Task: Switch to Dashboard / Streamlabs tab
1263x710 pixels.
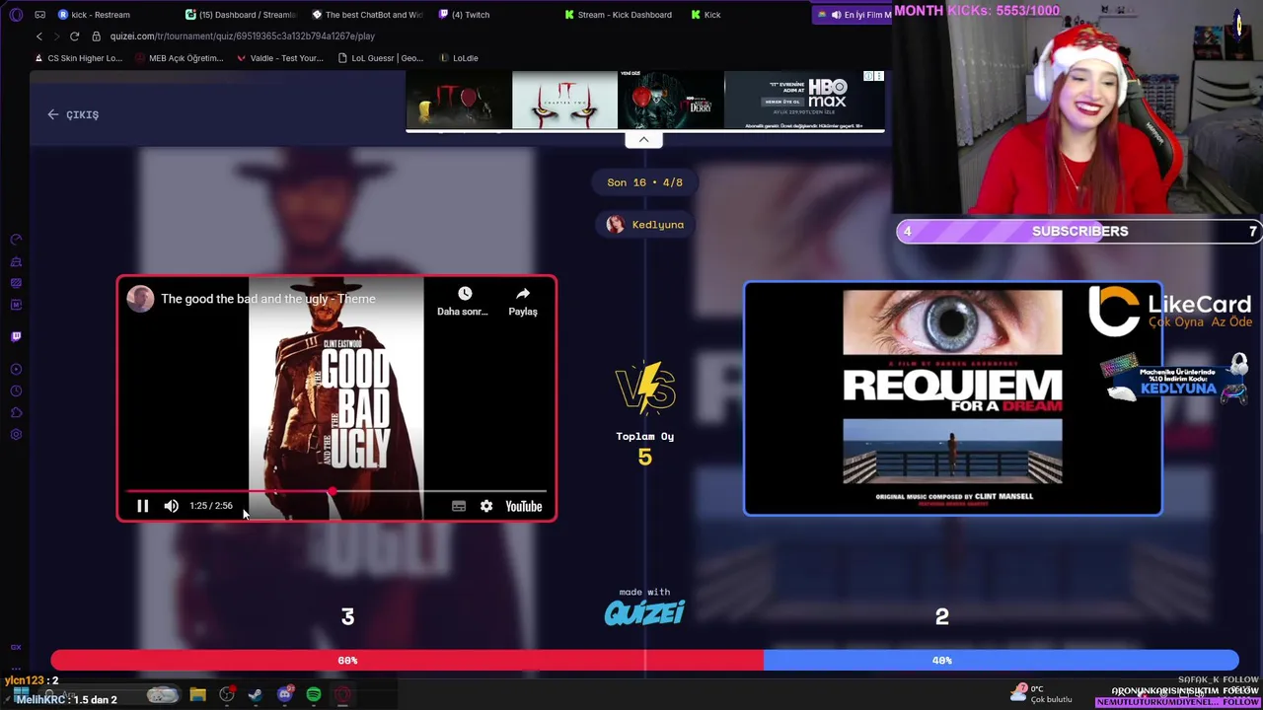Action: (242, 15)
